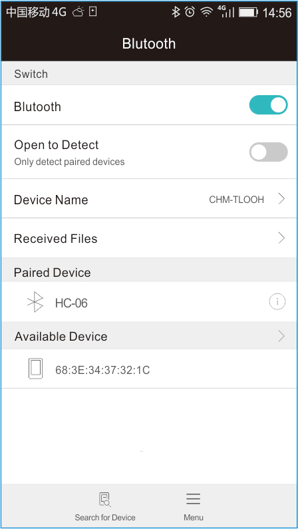Turn off the Blutooth switch
This screenshot has width=298, height=529.
[268, 105]
